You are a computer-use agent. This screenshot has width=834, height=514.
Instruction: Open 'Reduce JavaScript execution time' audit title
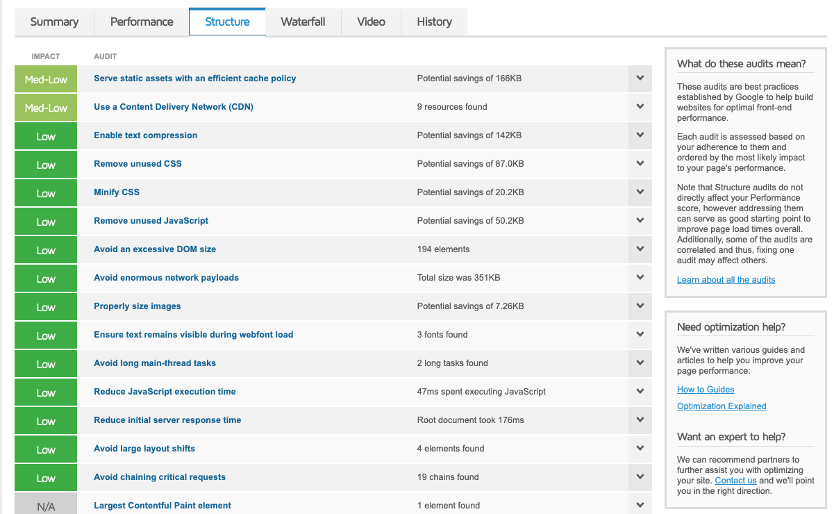pyautogui.click(x=165, y=392)
